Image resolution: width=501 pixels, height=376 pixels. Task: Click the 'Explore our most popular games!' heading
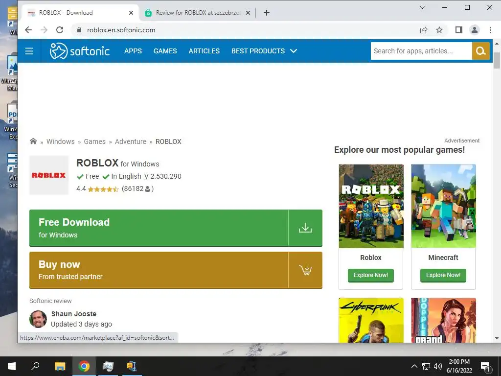(399, 150)
